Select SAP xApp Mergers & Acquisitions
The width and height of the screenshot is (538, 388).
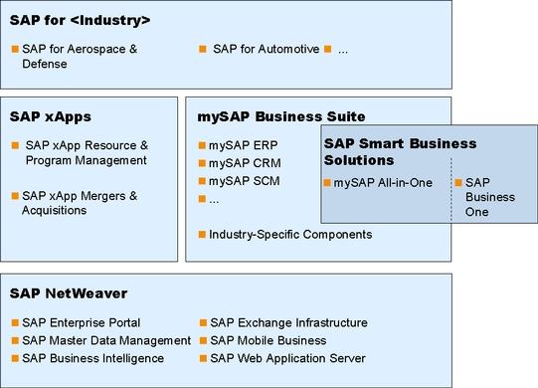point(80,203)
